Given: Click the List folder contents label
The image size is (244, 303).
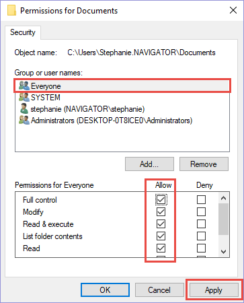Looking at the screenshot, I should [x=52, y=236].
